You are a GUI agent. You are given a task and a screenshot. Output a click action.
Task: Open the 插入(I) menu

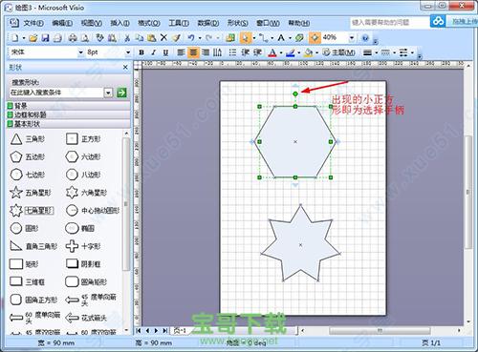click(x=119, y=23)
